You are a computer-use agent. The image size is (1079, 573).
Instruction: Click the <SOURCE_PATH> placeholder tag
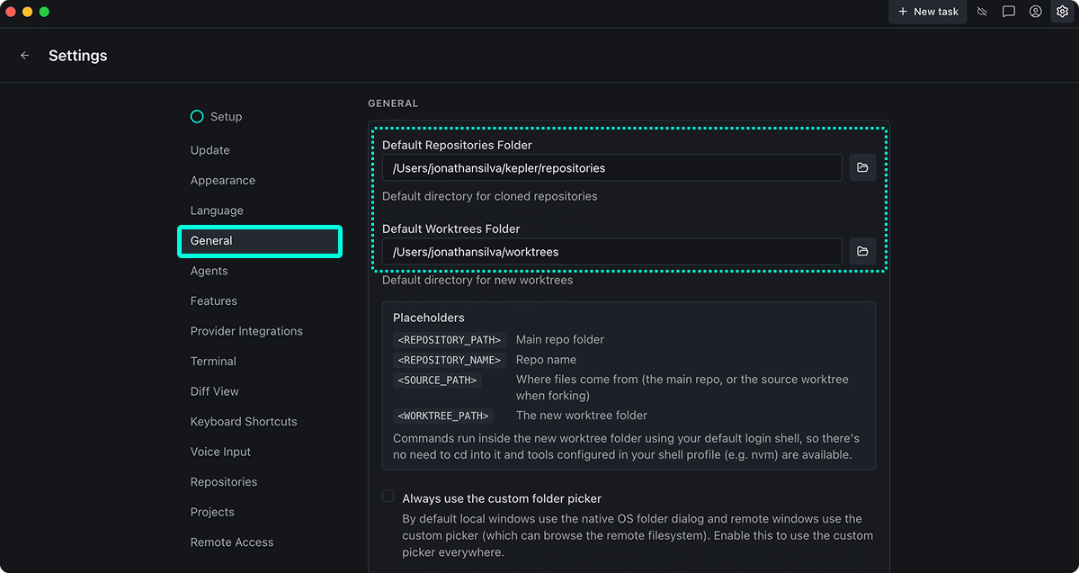pos(438,380)
